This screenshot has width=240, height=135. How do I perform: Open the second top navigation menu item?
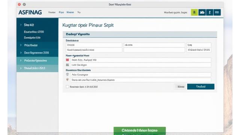pos(61,12)
